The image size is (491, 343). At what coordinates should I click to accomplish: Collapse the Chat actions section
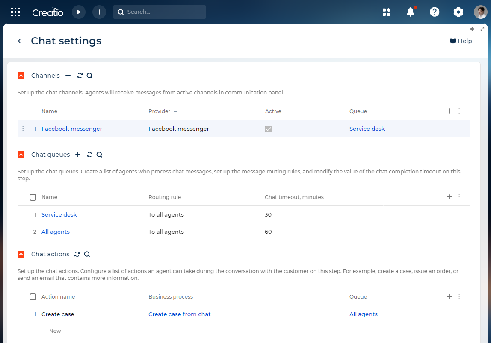click(x=21, y=254)
